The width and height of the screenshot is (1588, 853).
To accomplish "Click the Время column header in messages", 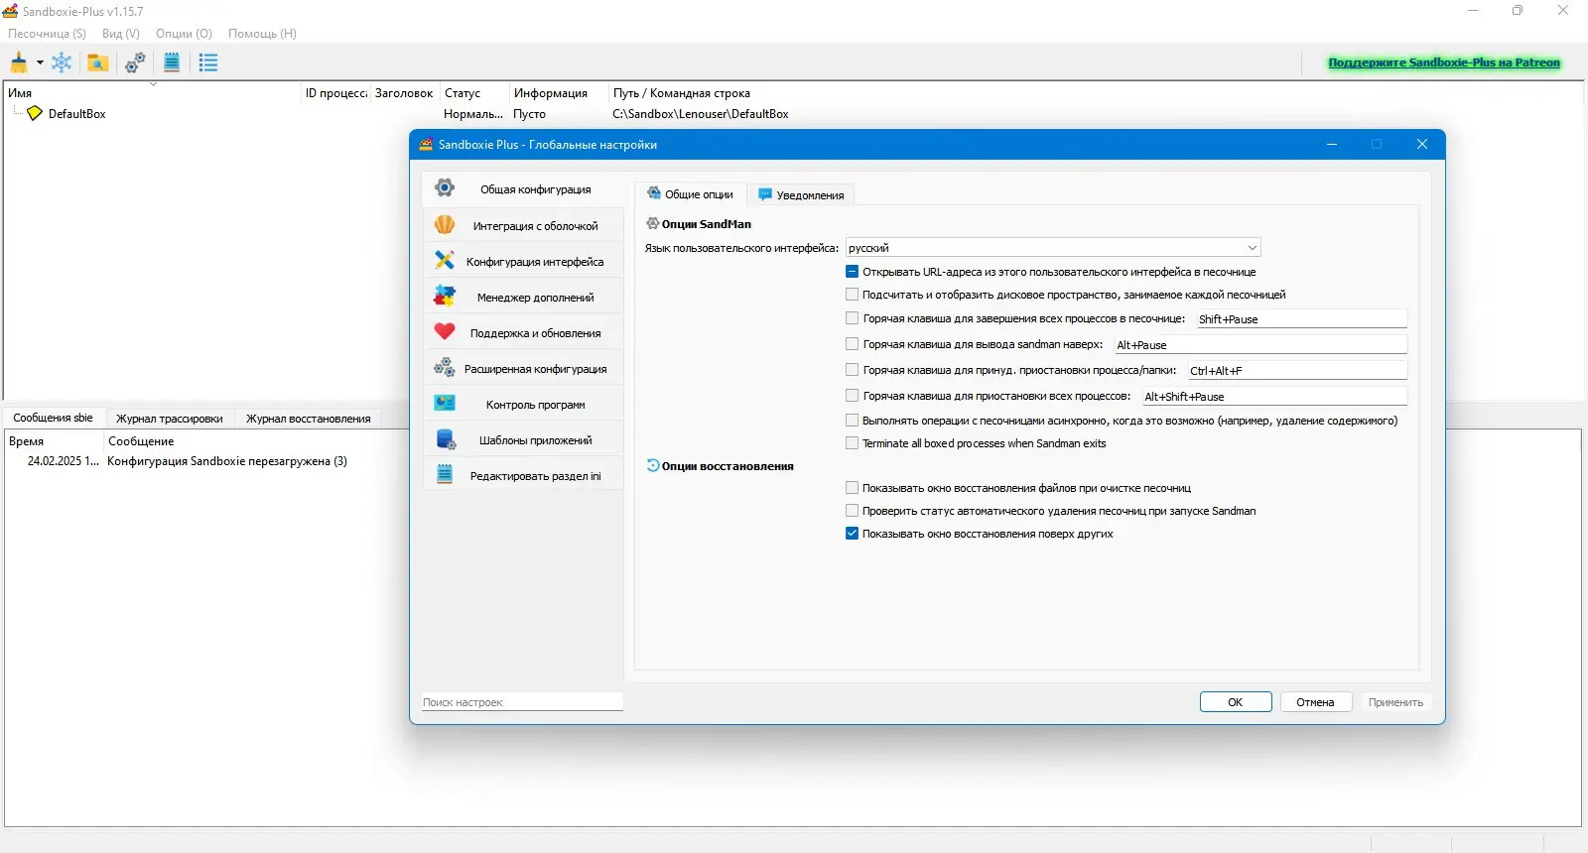I will [55, 441].
